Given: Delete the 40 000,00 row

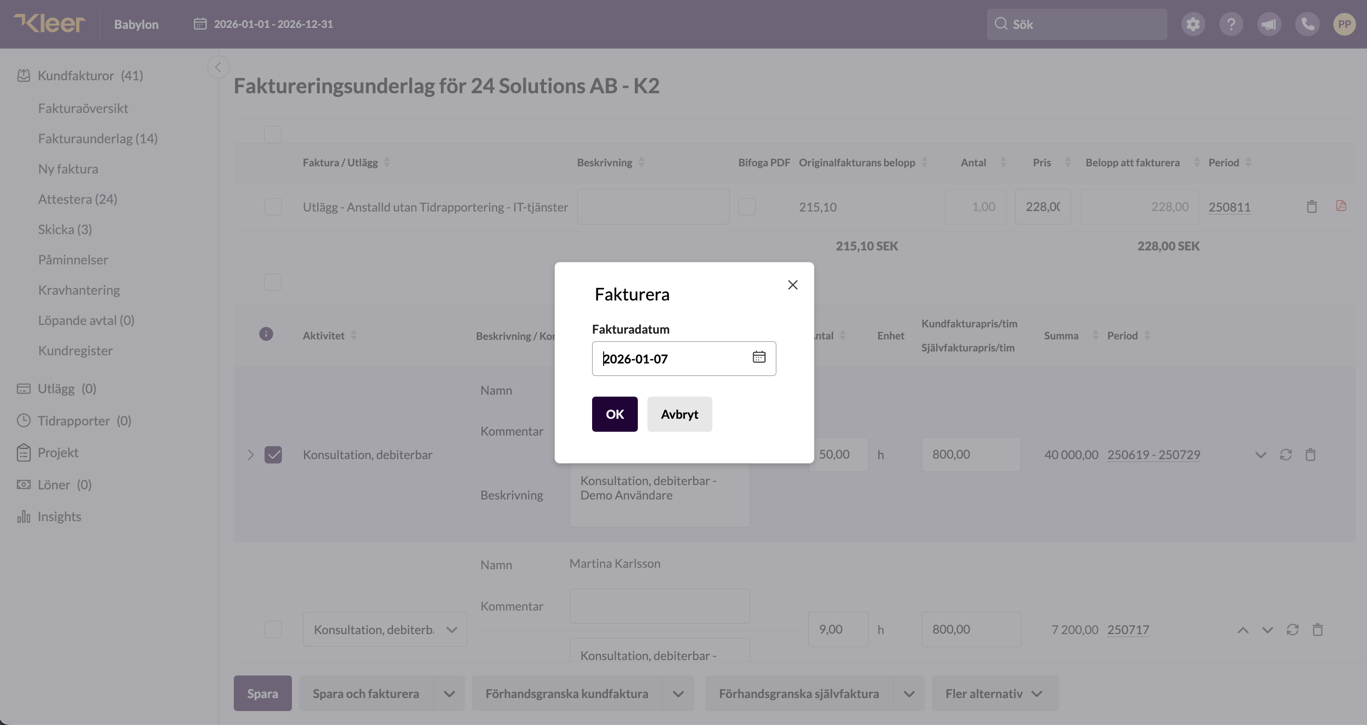Looking at the screenshot, I should click(1311, 454).
